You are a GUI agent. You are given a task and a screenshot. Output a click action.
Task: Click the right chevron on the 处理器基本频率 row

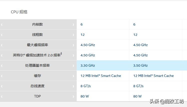(73, 66)
